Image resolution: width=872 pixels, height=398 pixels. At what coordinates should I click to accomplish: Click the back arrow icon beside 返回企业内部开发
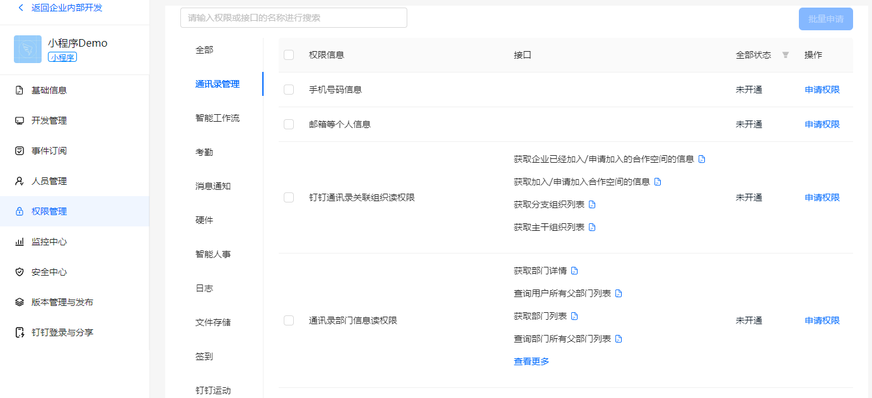click(21, 8)
